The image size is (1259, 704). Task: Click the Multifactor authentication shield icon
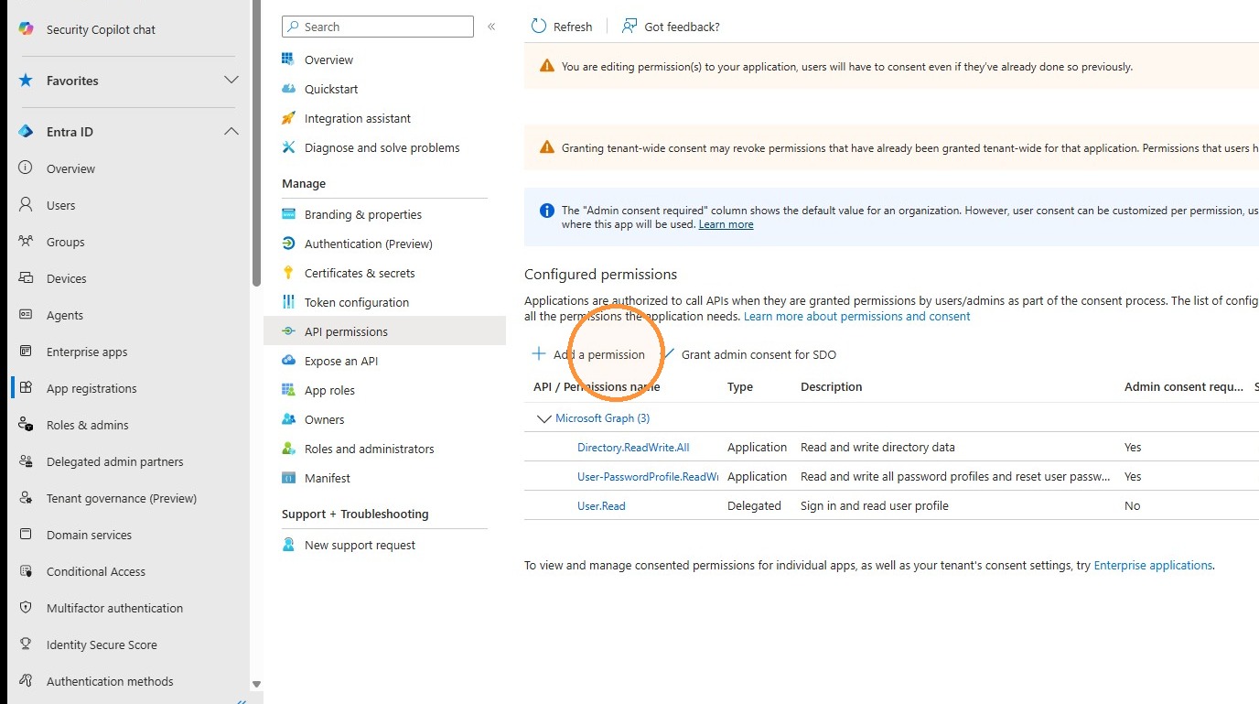(x=26, y=608)
